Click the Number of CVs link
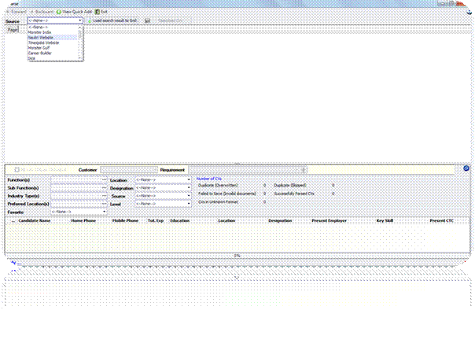Viewport: 475px width, 347px height. pyautogui.click(x=208, y=179)
